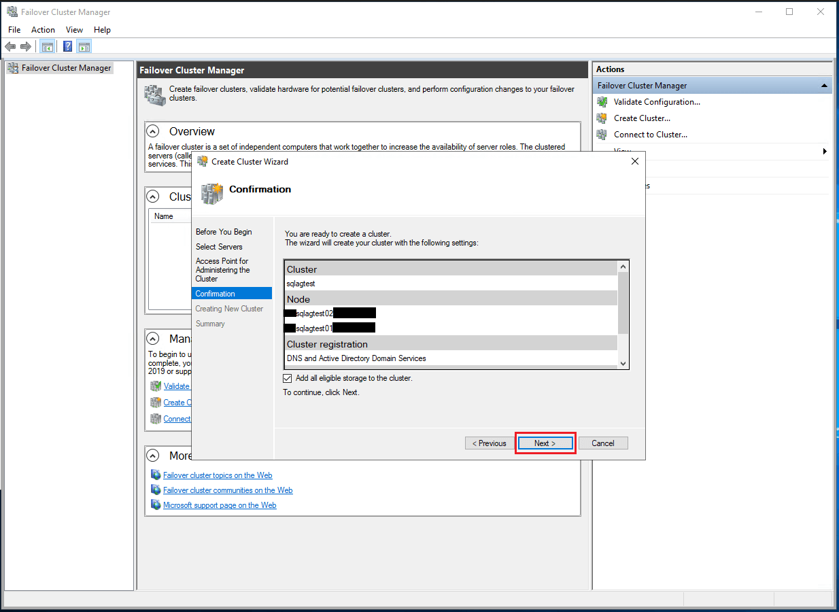Select the Before You Begin wizard step
The width and height of the screenshot is (839, 612).
click(224, 232)
